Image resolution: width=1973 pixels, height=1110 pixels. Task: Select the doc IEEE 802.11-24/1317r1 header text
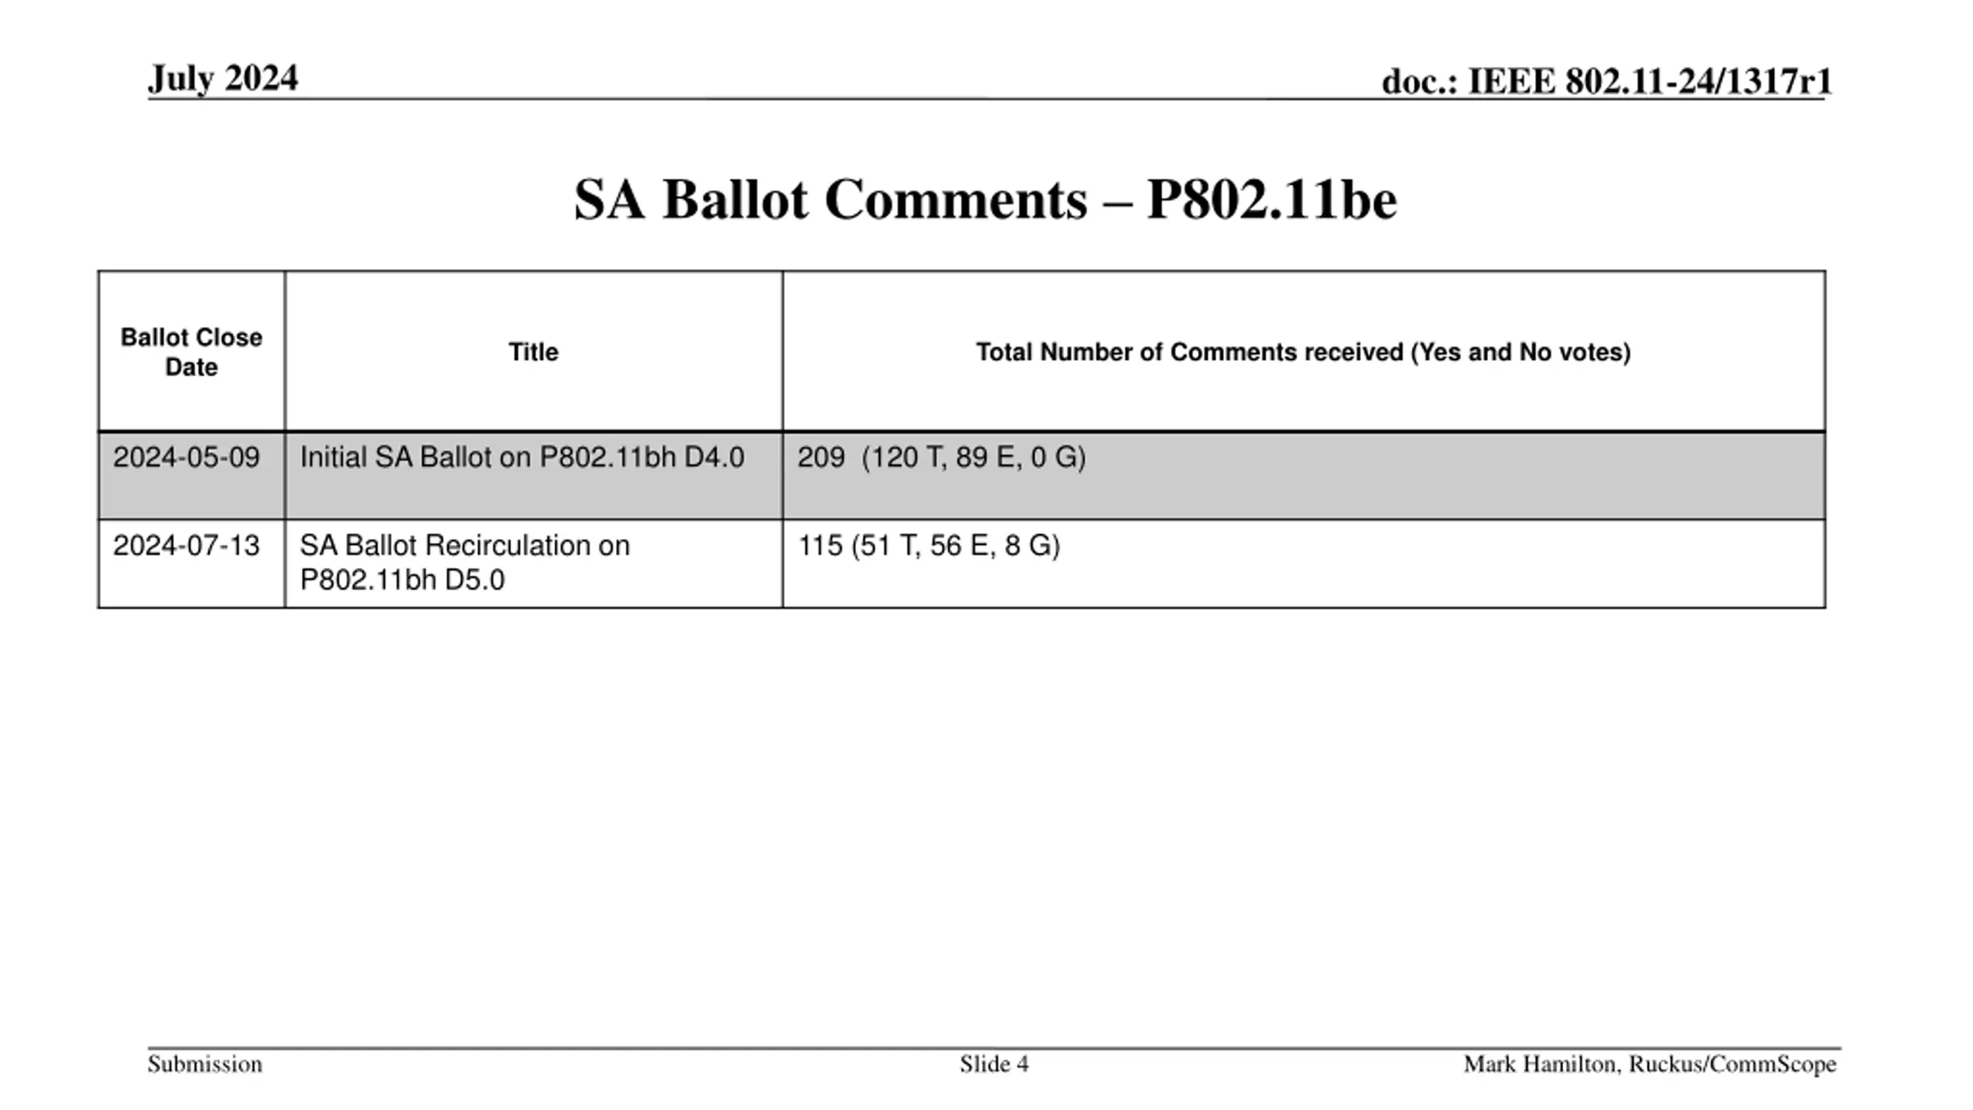coord(1605,82)
